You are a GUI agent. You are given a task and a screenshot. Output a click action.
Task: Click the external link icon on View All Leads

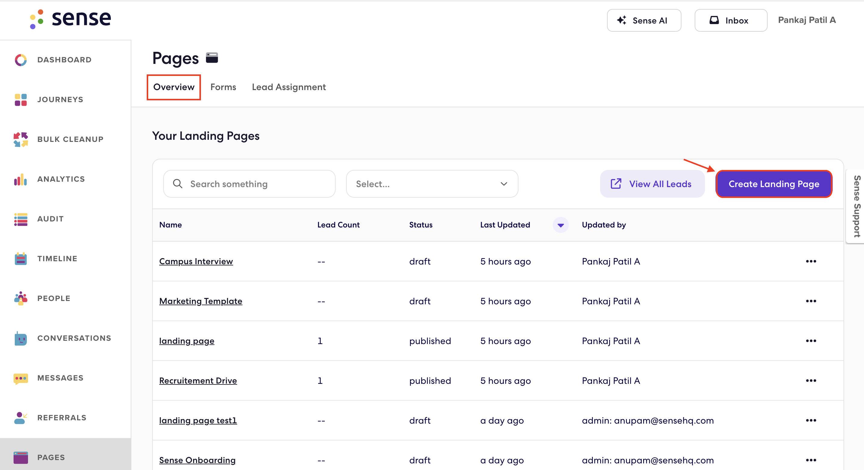(x=616, y=183)
